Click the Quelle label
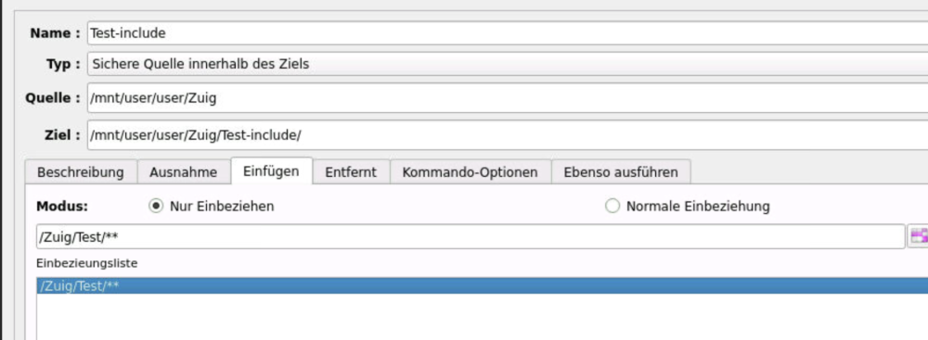 point(52,98)
